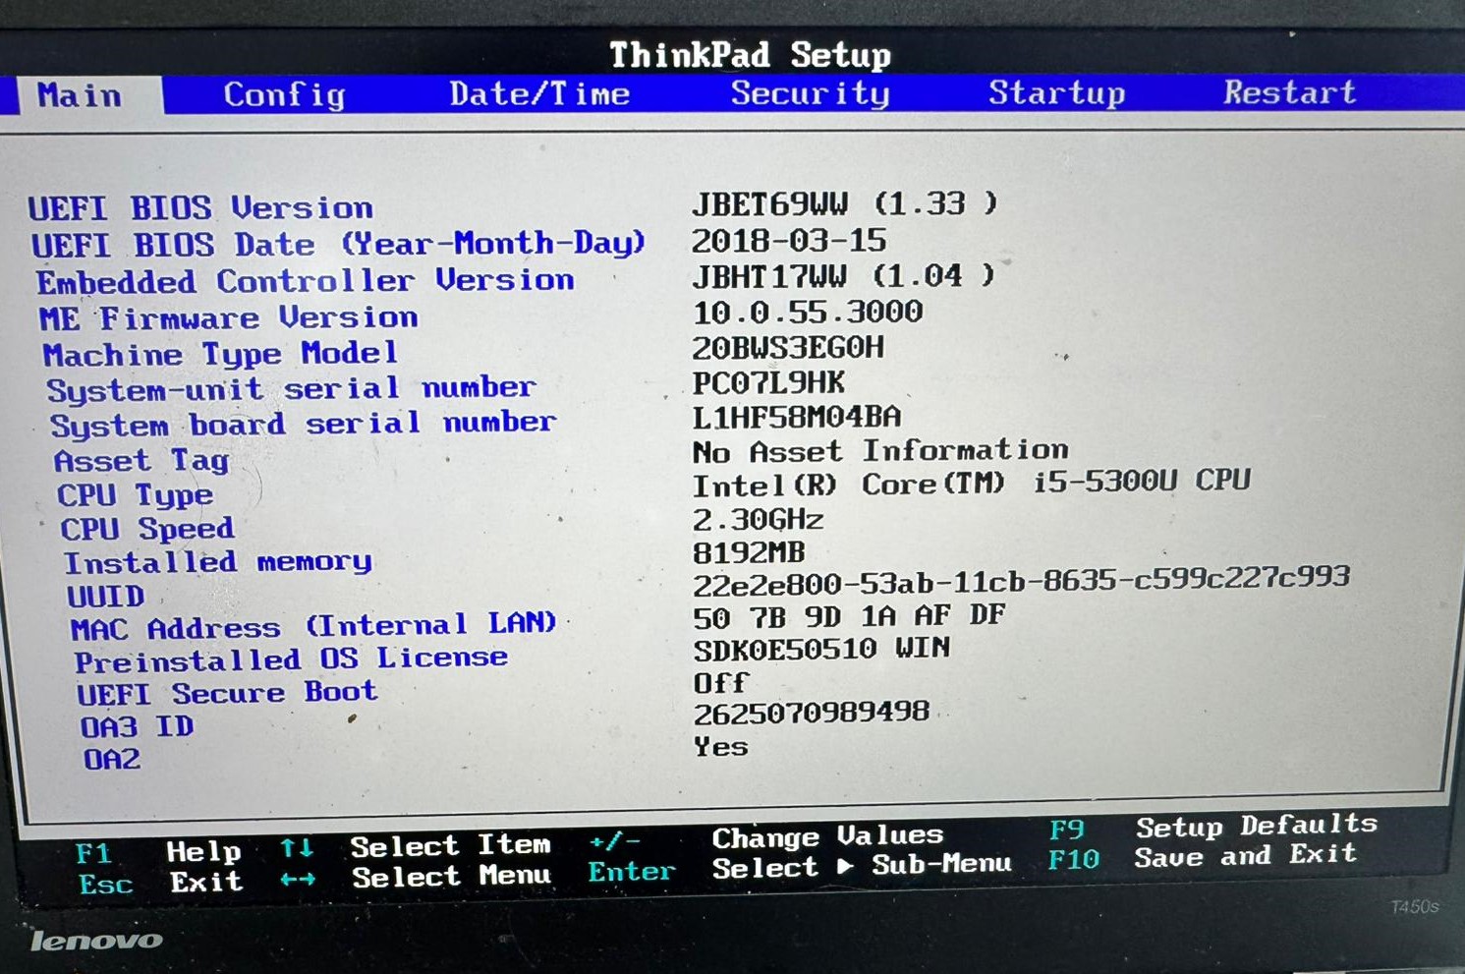
Task: Select the No Asset Information value
Action: (880, 451)
